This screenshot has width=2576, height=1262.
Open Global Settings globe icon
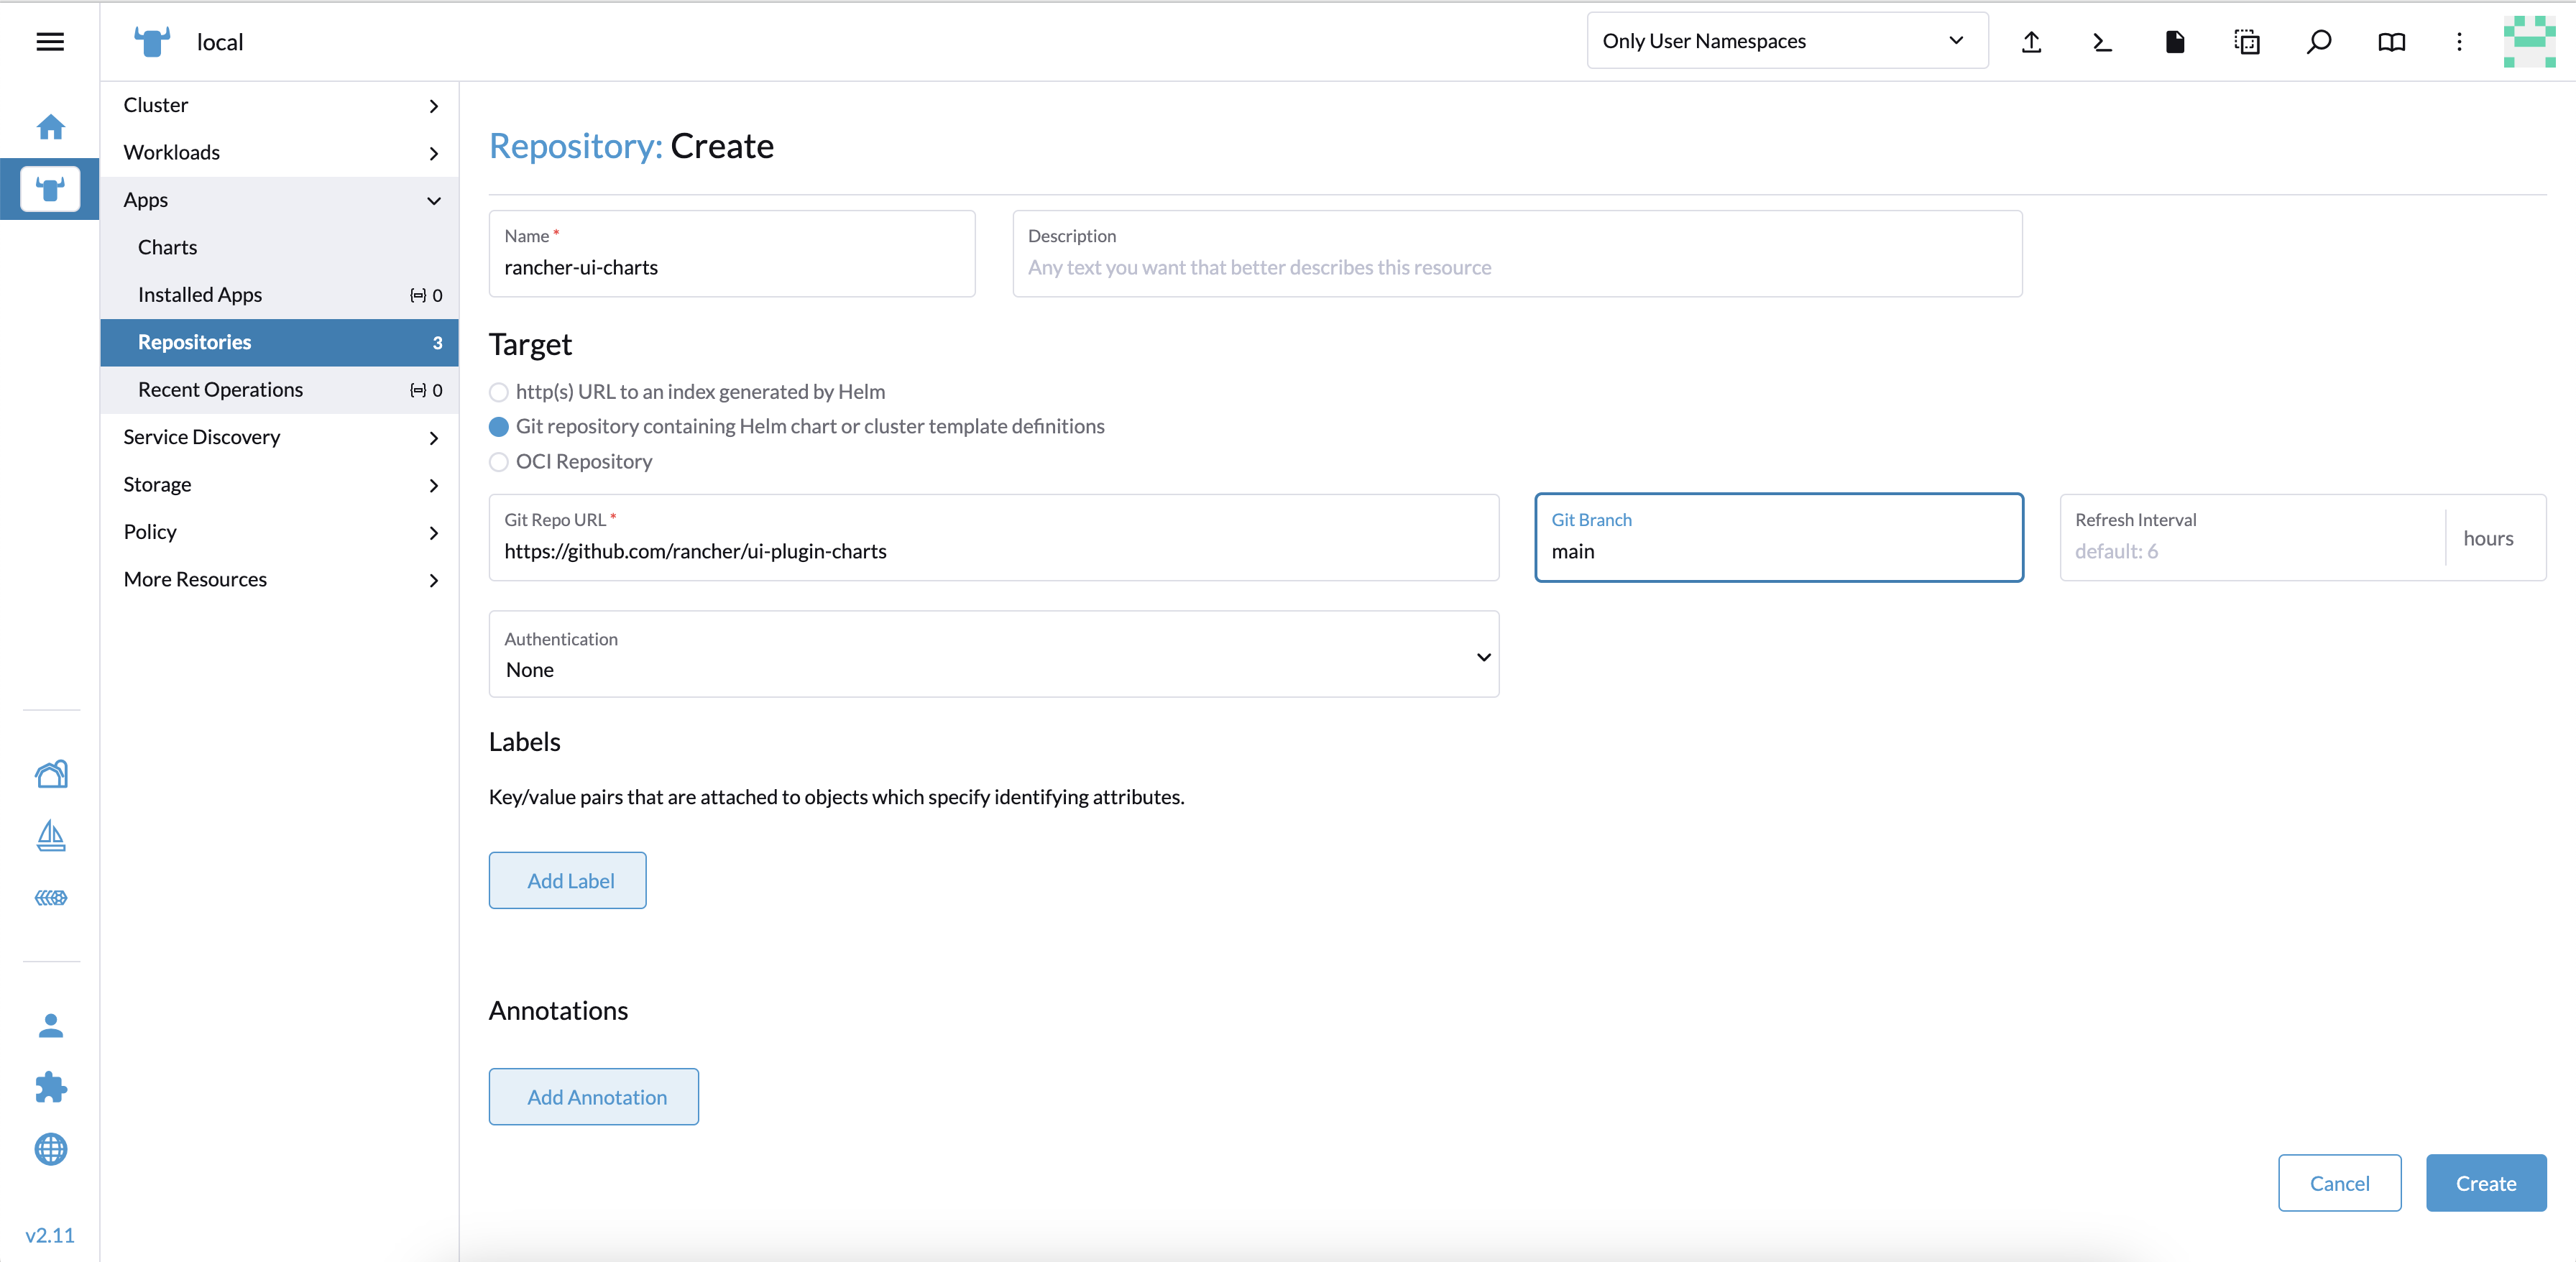pos(50,1149)
